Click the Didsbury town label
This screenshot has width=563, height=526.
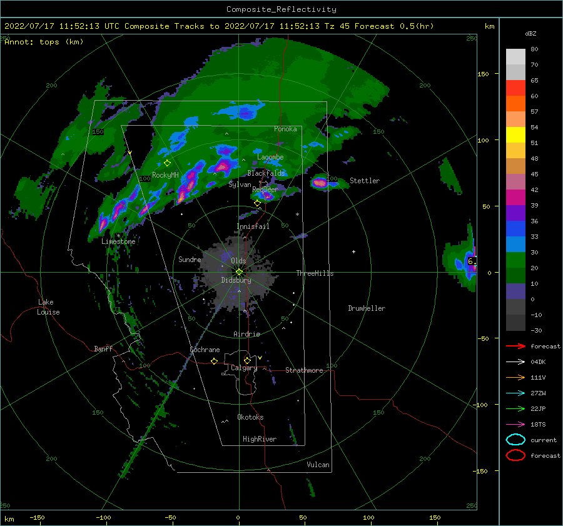click(236, 280)
